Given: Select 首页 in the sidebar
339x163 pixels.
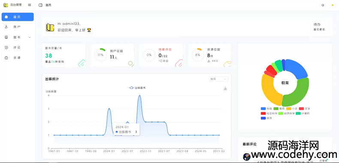Looking at the screenshot, I should tap(18, 17).
